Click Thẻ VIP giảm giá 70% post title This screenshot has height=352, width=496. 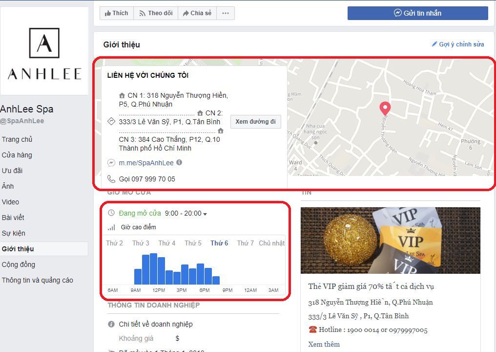[x=371, y=286]
